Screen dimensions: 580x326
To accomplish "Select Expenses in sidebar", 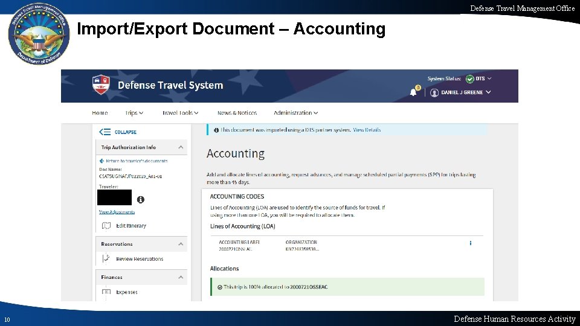I will pyautogui.click(x=126, y=292).
